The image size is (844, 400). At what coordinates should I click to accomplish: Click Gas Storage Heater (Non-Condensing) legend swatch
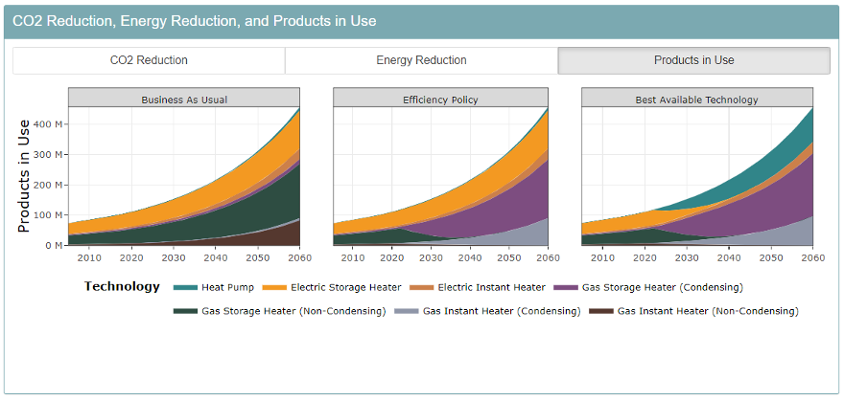tap(185, 311)
